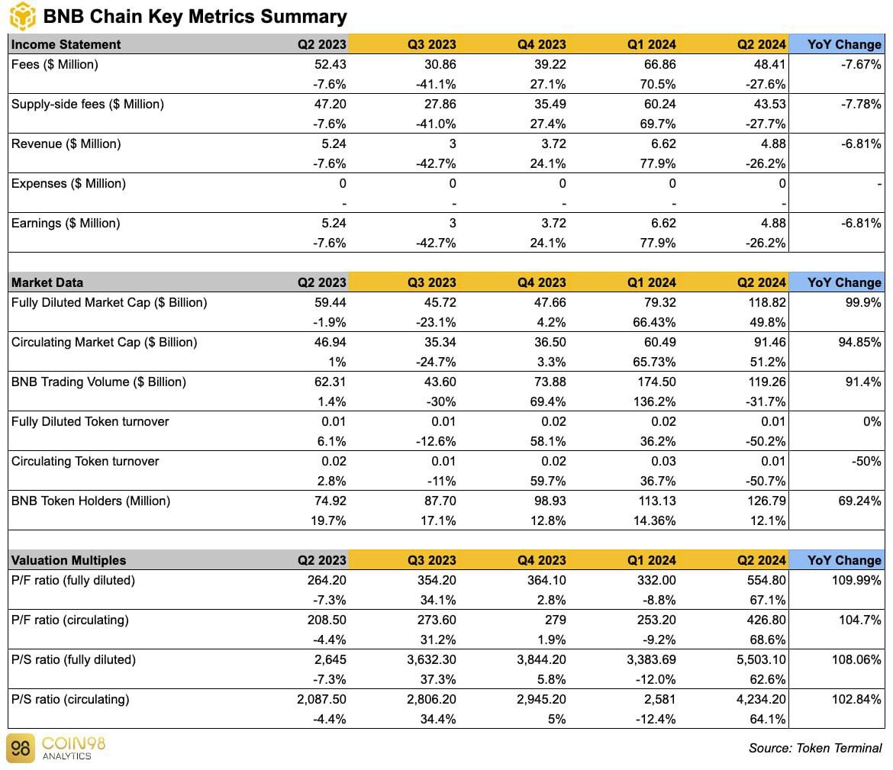Select the Supply-side fees ($ Million) row label
The width and height of the screenshot is (893, 770).
point(88,105)
